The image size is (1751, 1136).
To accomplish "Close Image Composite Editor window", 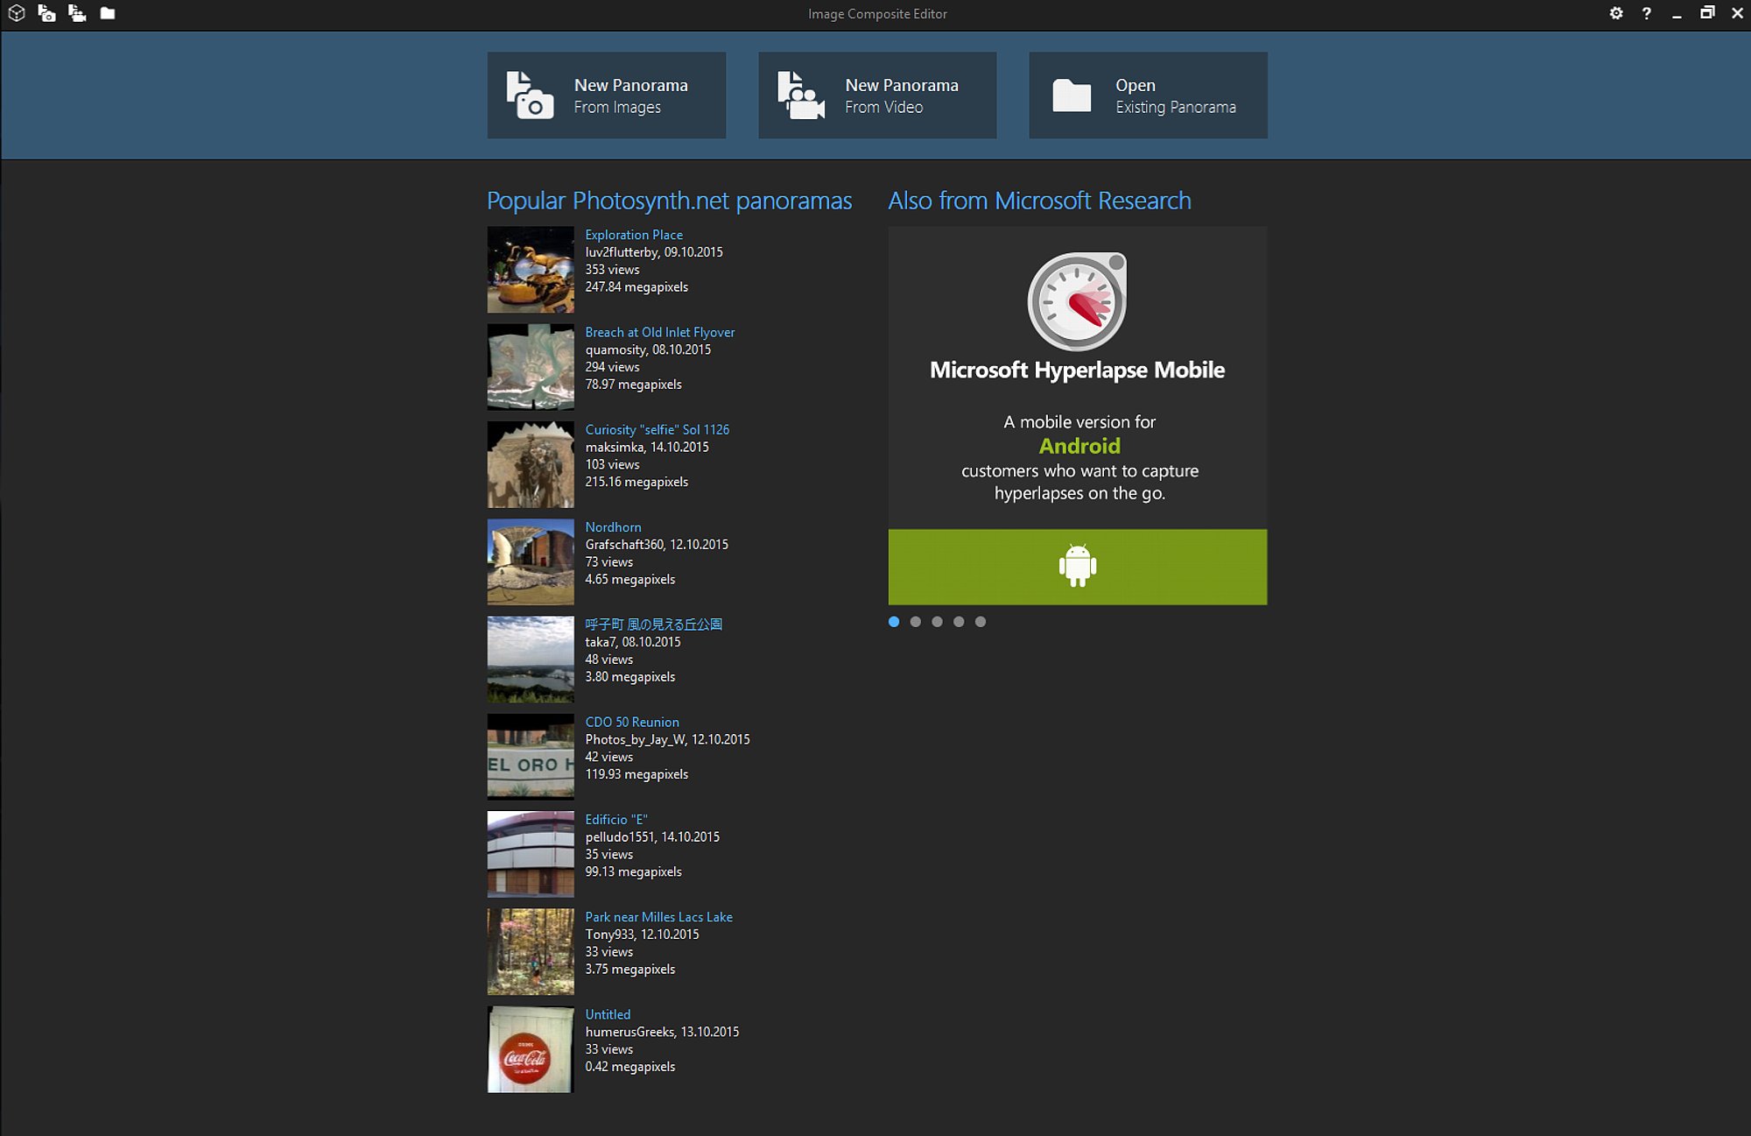I will point(1737,13).
